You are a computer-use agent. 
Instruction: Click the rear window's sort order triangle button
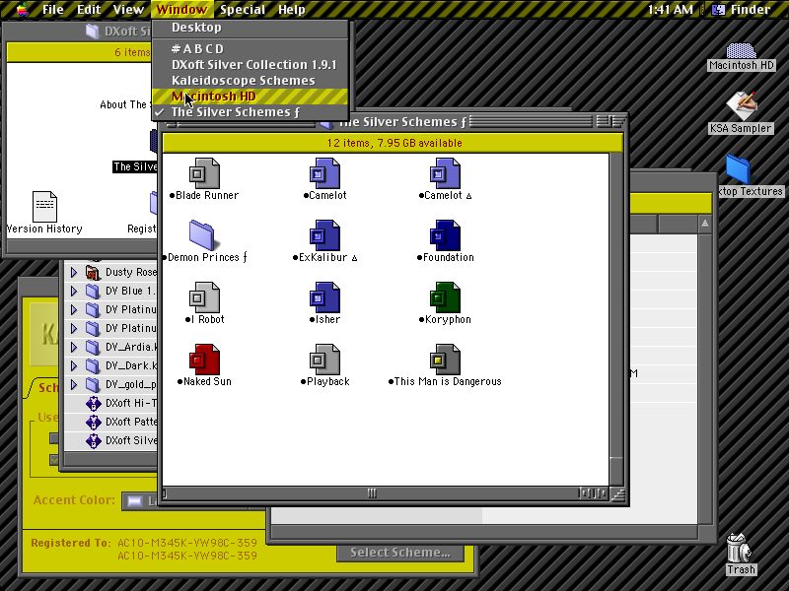(x=704, y=224)
